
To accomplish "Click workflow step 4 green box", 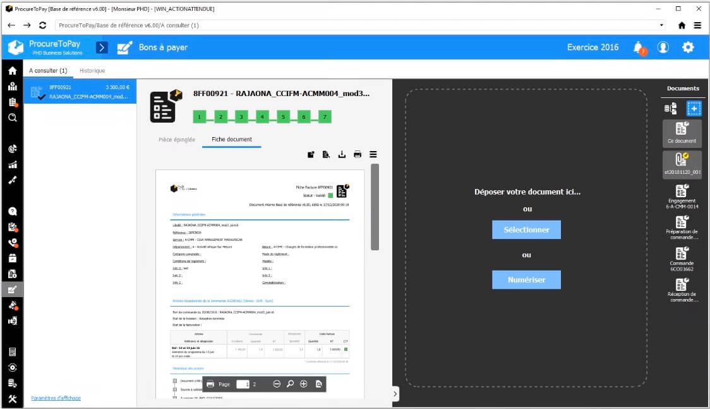I will [262, 117].
